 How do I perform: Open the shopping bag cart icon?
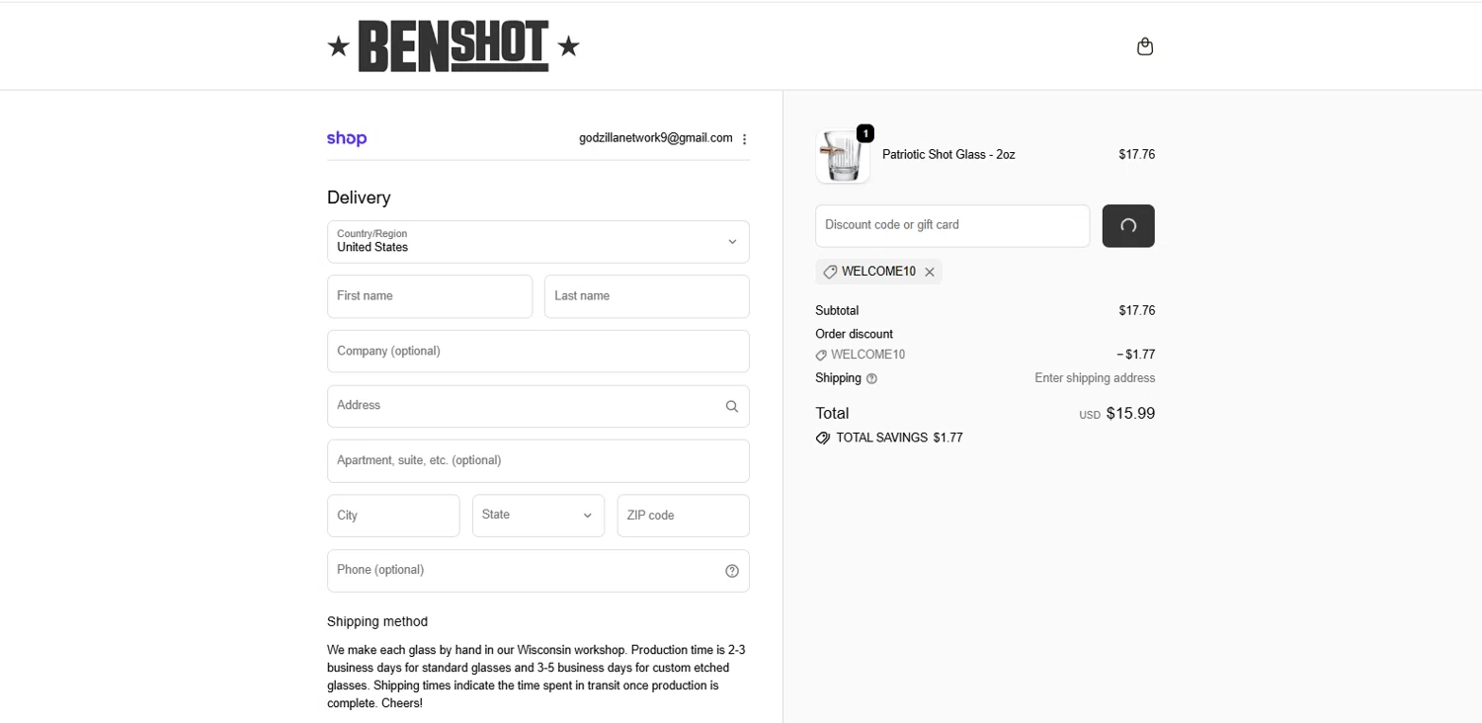point(1145,46)
